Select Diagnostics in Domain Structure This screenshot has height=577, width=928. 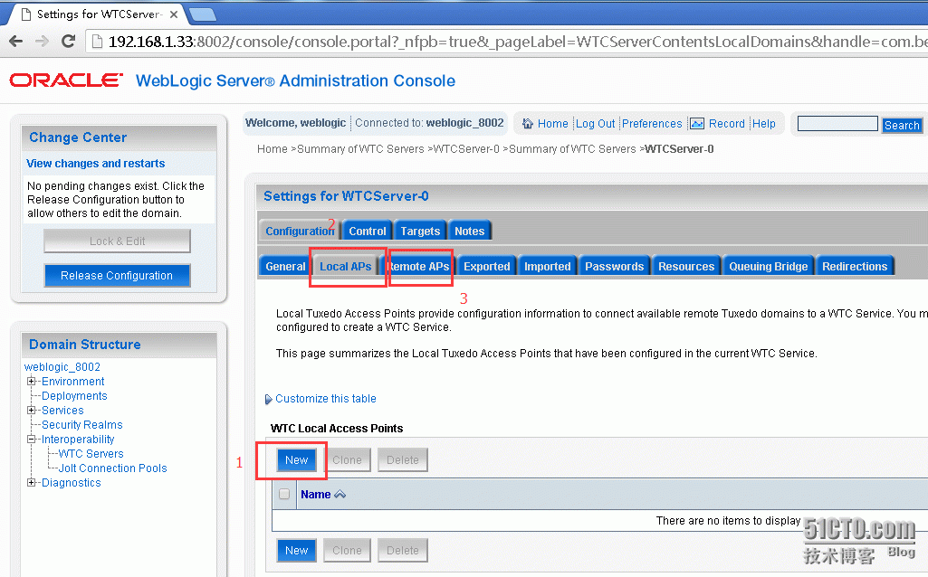coord(71,483)
